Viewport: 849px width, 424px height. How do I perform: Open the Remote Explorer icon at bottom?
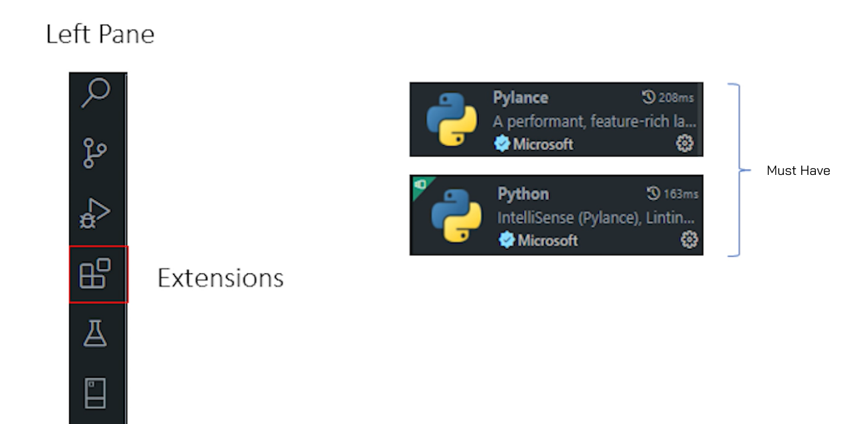point(96,393)
